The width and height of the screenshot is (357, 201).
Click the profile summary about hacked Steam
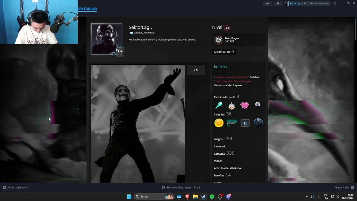[162, 40]
